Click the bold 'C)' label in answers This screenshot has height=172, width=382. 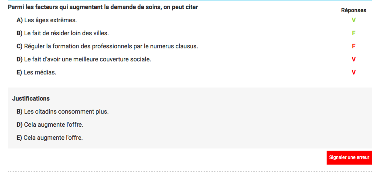[20, 47]
